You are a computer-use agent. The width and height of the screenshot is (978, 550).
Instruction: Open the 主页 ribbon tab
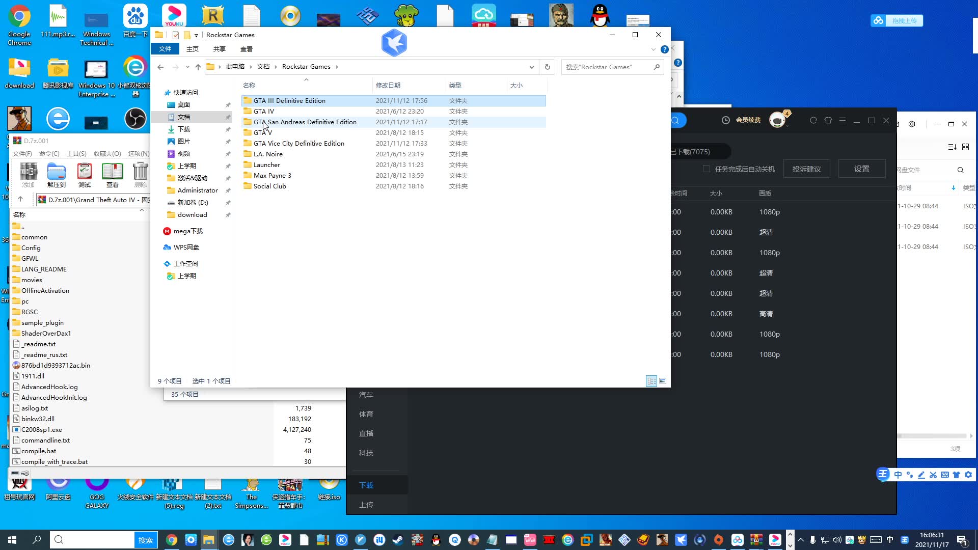(x=193, y=49)
